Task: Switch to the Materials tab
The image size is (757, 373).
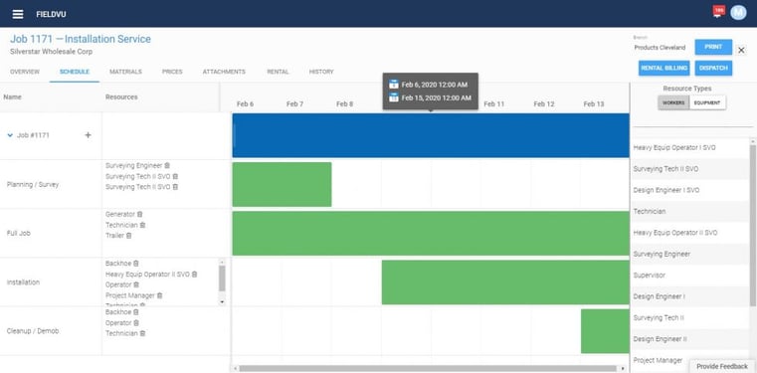Action: (x=125, y=72)
